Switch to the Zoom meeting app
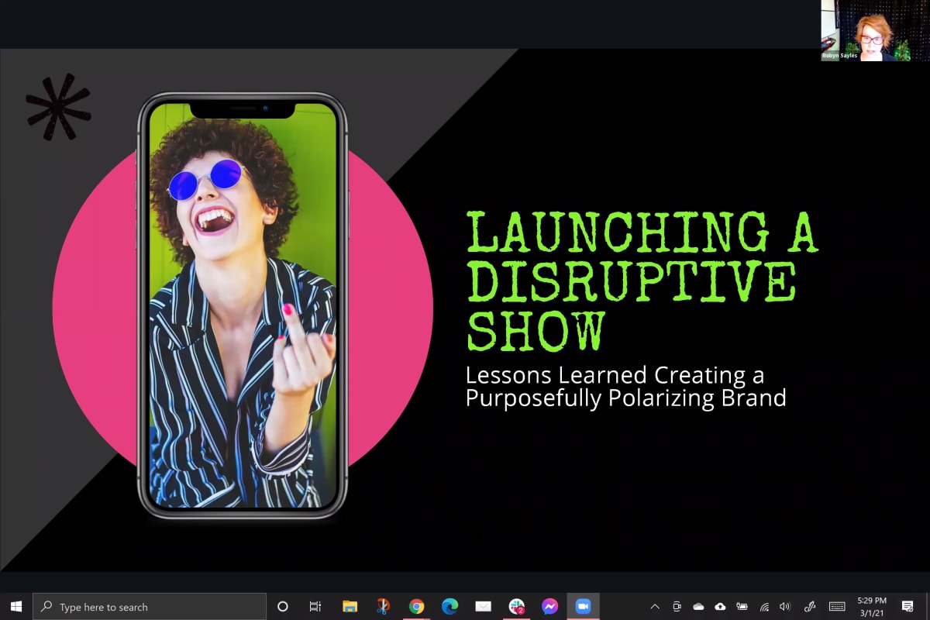The image size is (930, 620). pos(583,606)
